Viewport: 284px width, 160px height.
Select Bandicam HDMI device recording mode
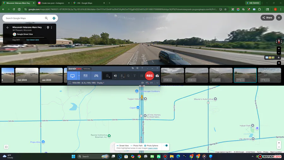point(86,76)
